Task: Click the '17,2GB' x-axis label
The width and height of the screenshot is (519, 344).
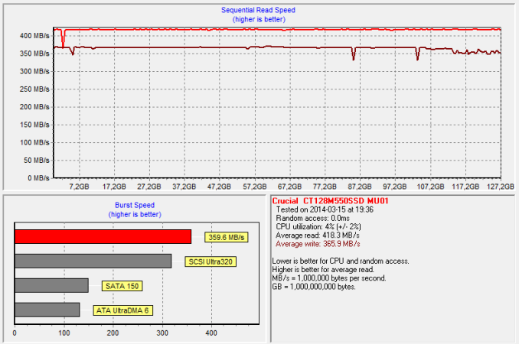Action: pyautogui.click(x=114, y=187)
